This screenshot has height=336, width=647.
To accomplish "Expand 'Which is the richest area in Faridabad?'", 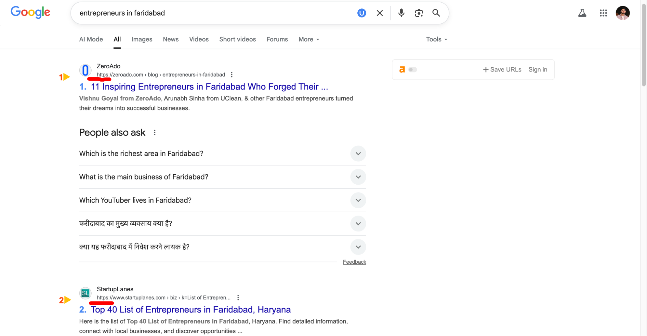I will click(x=222, y=154).
